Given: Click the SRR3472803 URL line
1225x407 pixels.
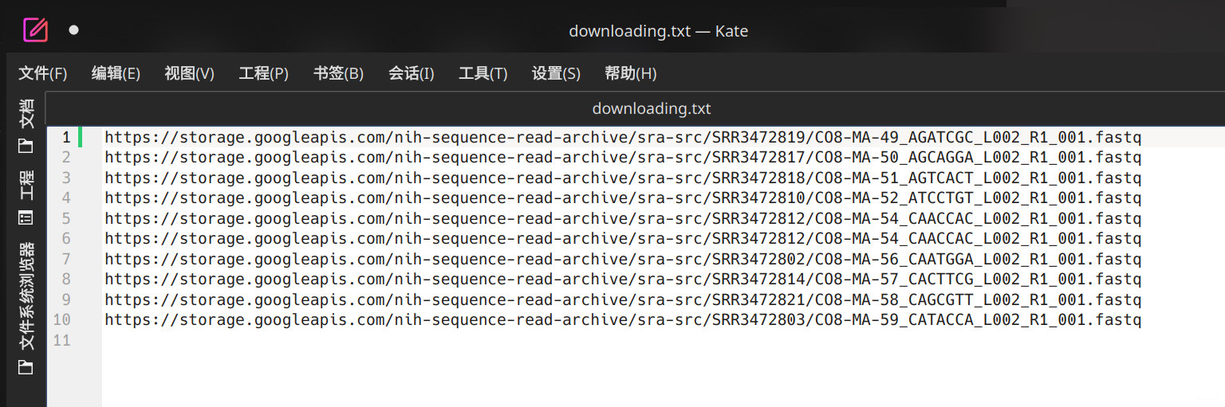Looking at the screenshot, I should (623, 319).
